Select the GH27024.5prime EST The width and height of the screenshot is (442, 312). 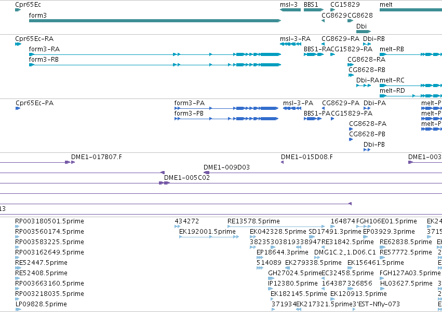271,278
